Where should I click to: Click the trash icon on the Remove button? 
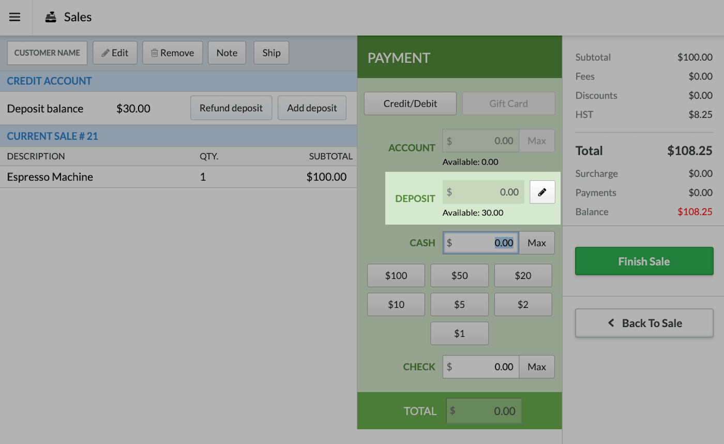pyautogui.click(x=155, y=52)
